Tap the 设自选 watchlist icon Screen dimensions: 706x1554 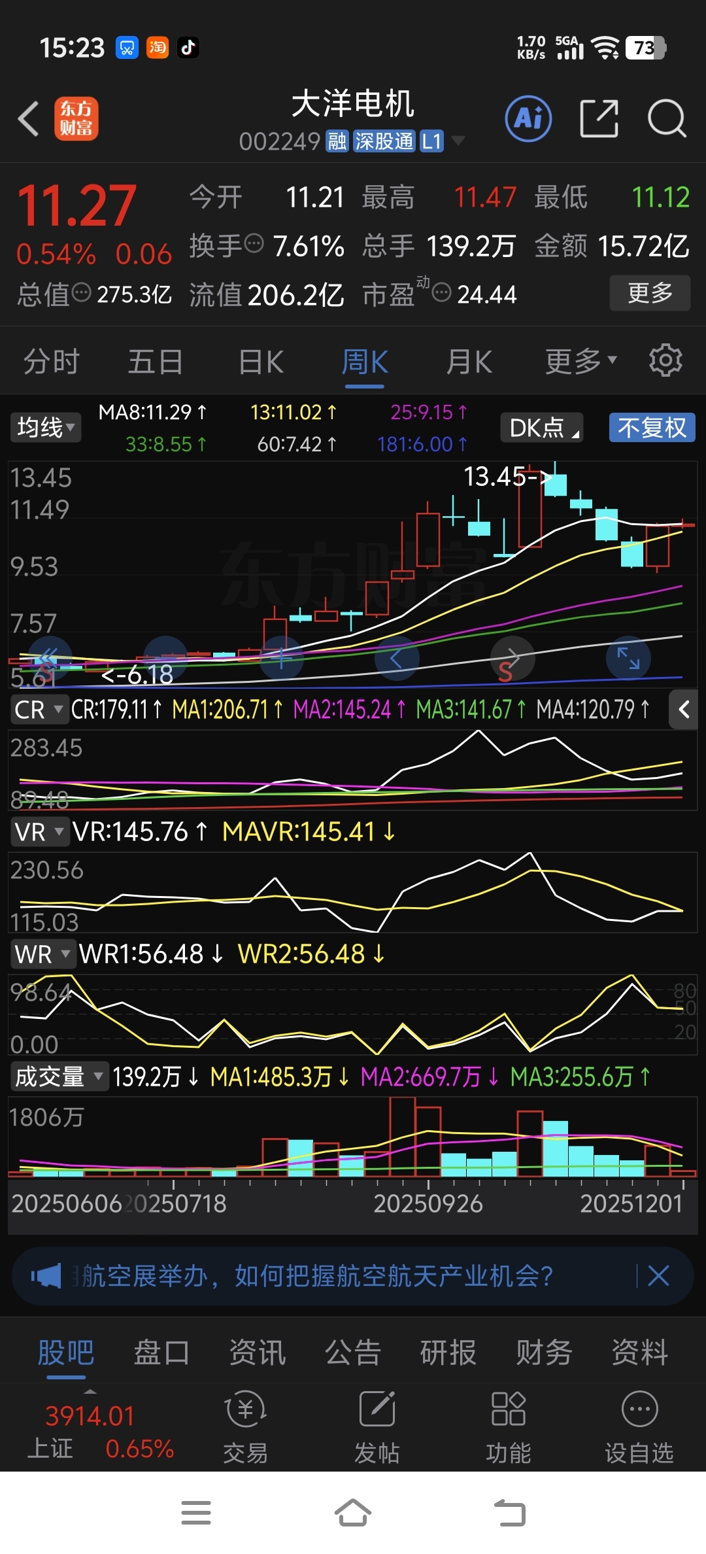639,1427
